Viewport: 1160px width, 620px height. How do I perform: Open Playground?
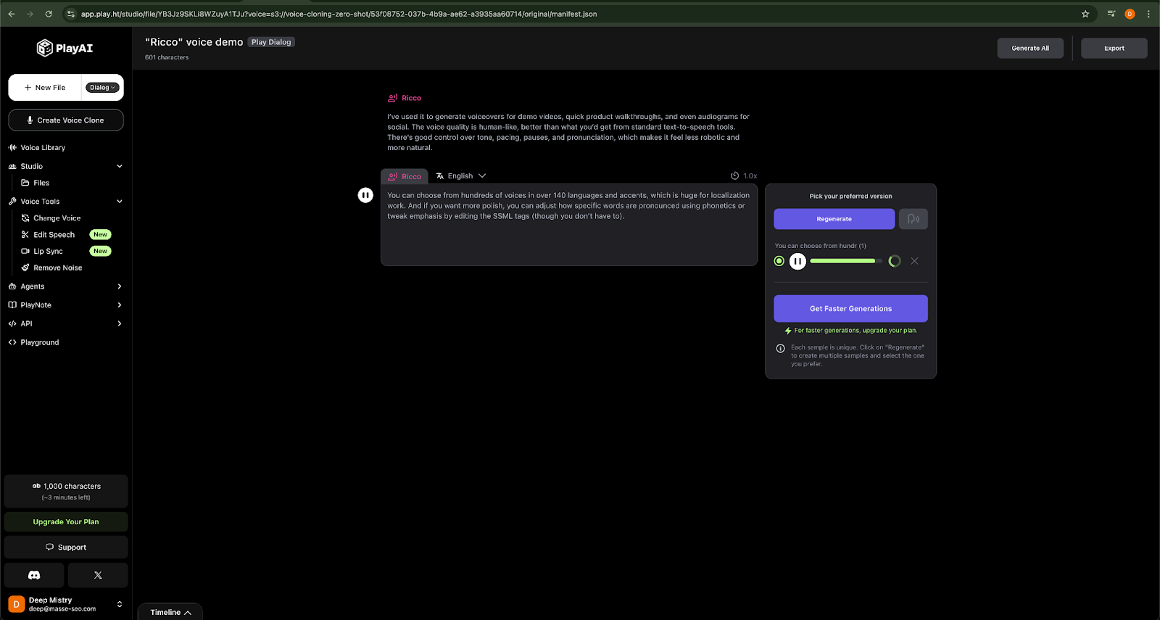point(39,342)
